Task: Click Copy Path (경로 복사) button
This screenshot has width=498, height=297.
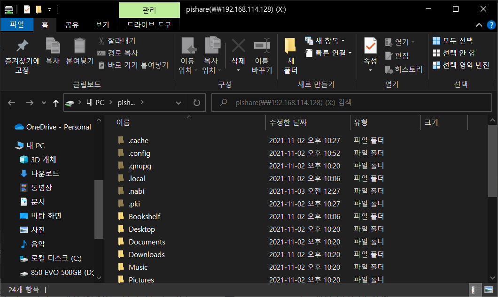Action: [117, 53]
